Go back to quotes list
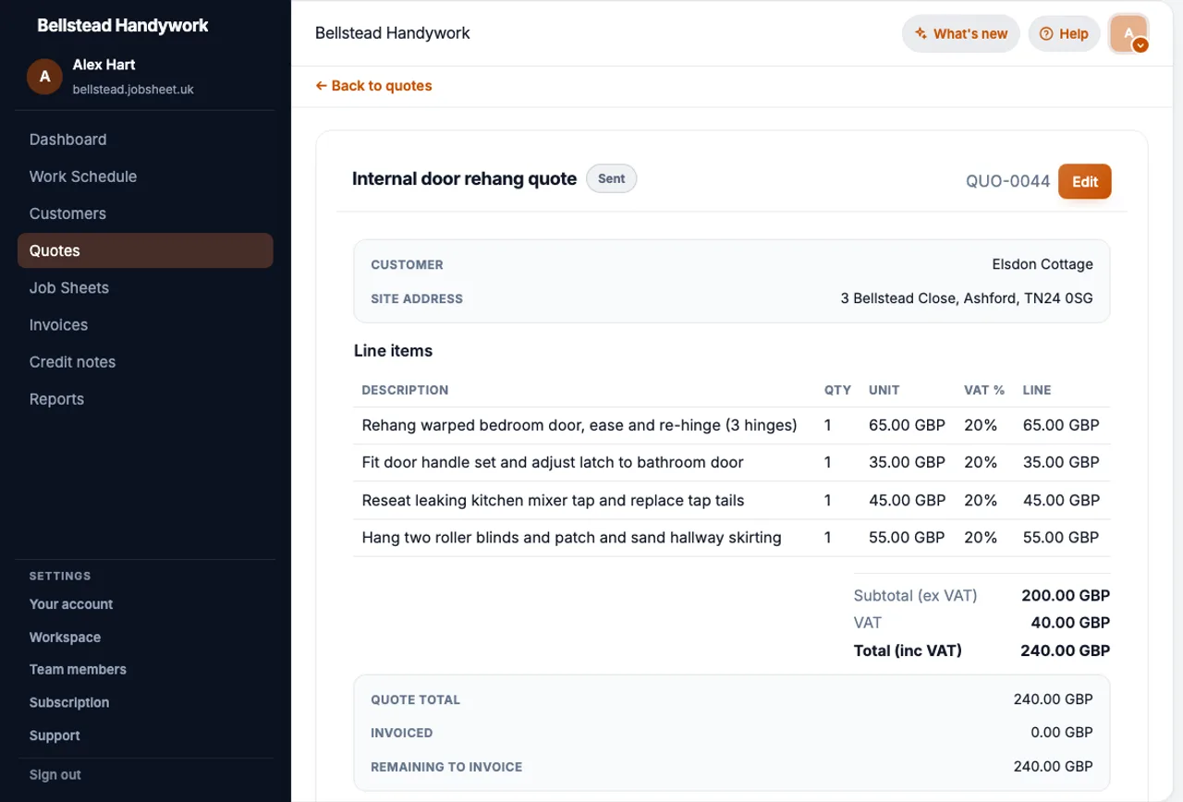Viewport: 1183px width, 802px height. pos(373,86)
